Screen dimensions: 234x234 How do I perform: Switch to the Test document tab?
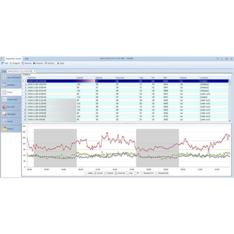(4, 71)
